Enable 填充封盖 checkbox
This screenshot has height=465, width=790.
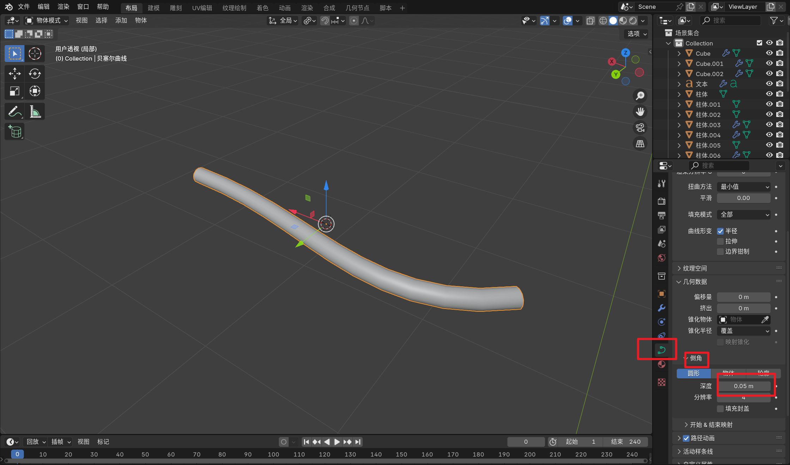[x=721, y=409]
